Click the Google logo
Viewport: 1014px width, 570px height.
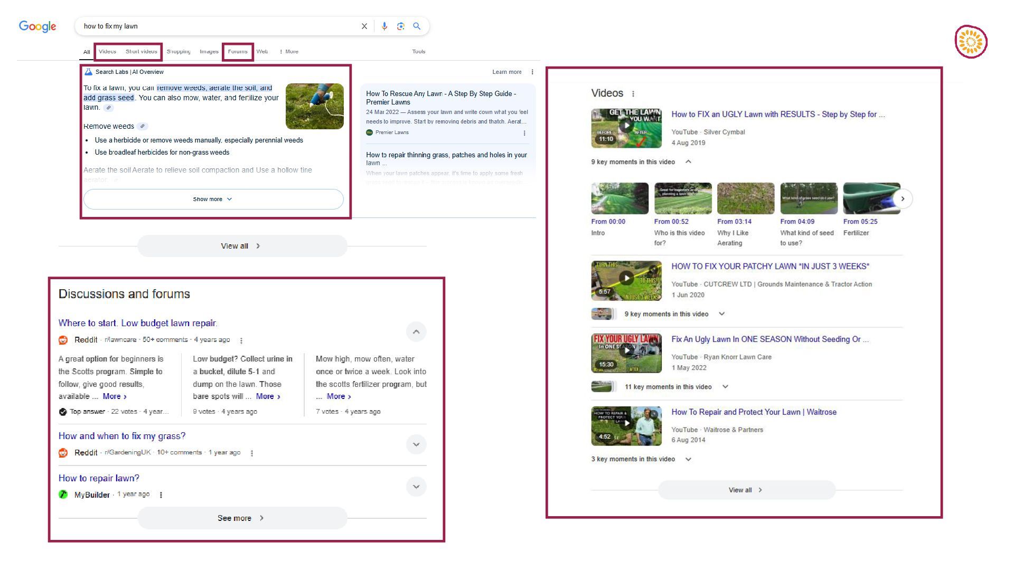pos(37,26)
